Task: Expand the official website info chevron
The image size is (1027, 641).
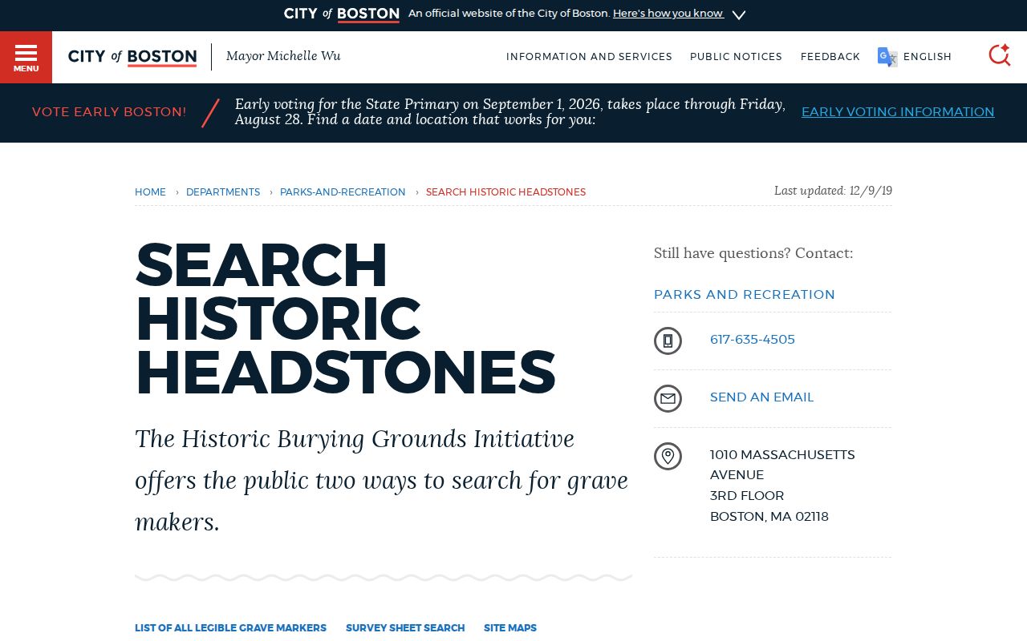Action: click(x=739, y=14)
